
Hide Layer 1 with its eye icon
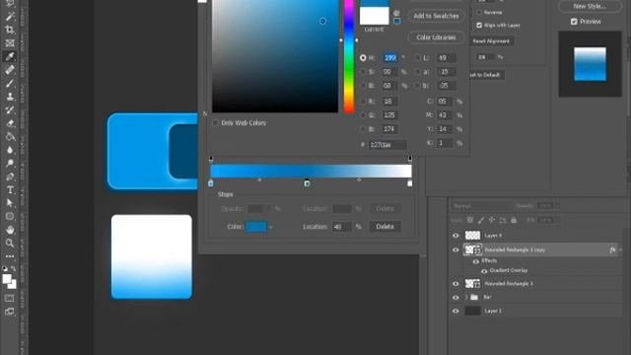(x=456, y=311)
